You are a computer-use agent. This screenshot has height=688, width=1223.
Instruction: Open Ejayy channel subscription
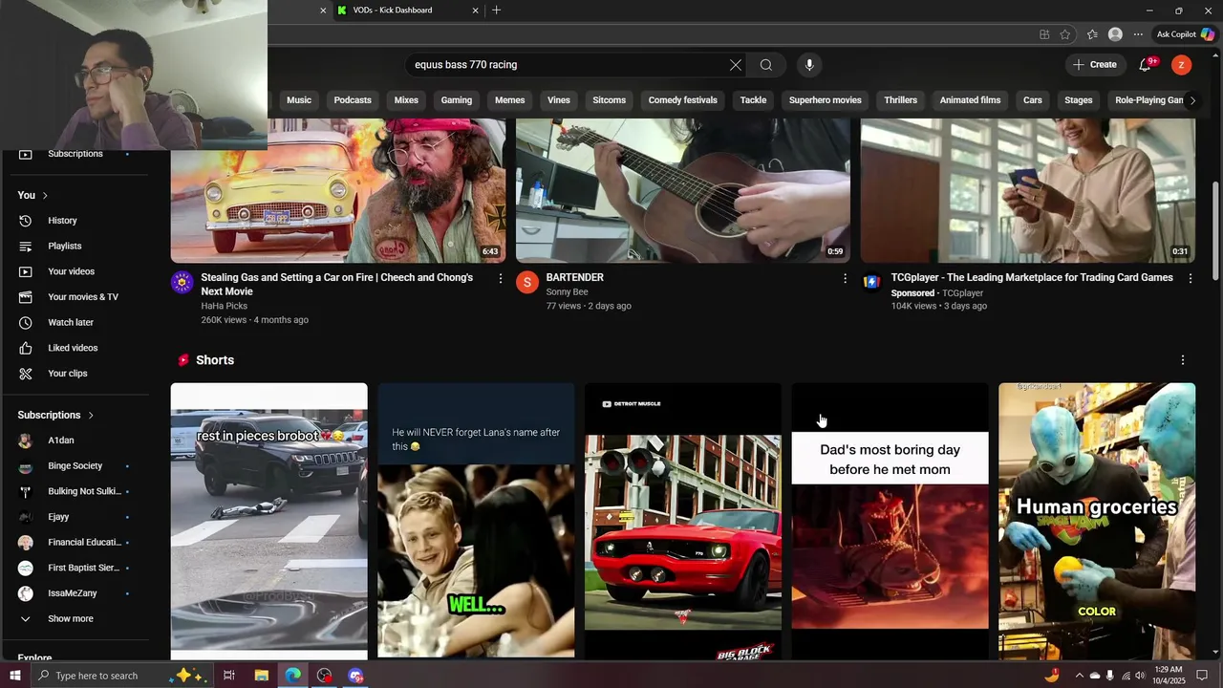point(75,517)
